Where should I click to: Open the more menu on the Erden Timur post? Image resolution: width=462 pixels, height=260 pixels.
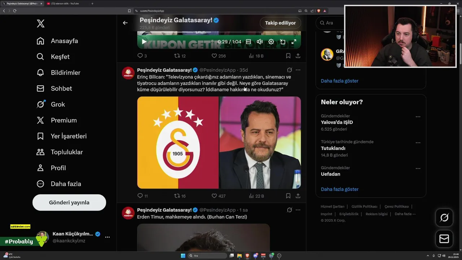coord(298,210)
